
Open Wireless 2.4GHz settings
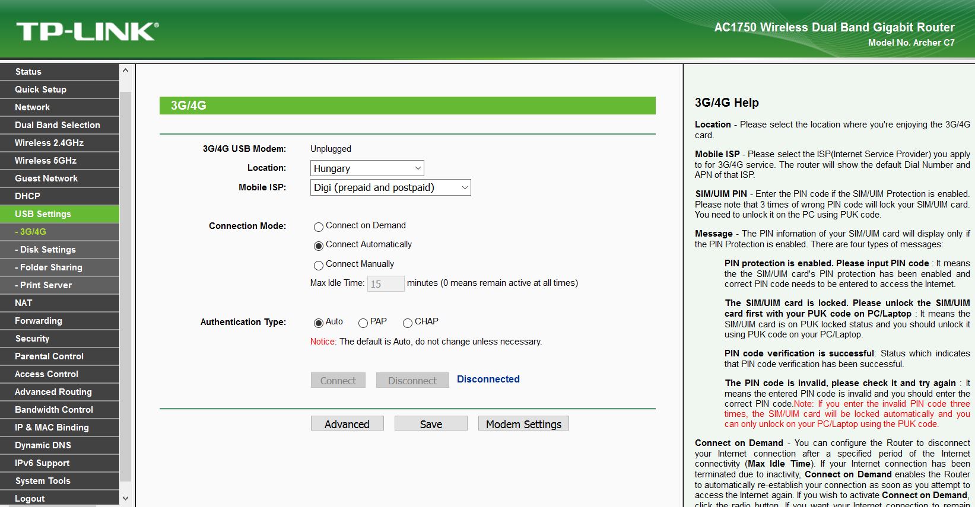click(59, 143)
